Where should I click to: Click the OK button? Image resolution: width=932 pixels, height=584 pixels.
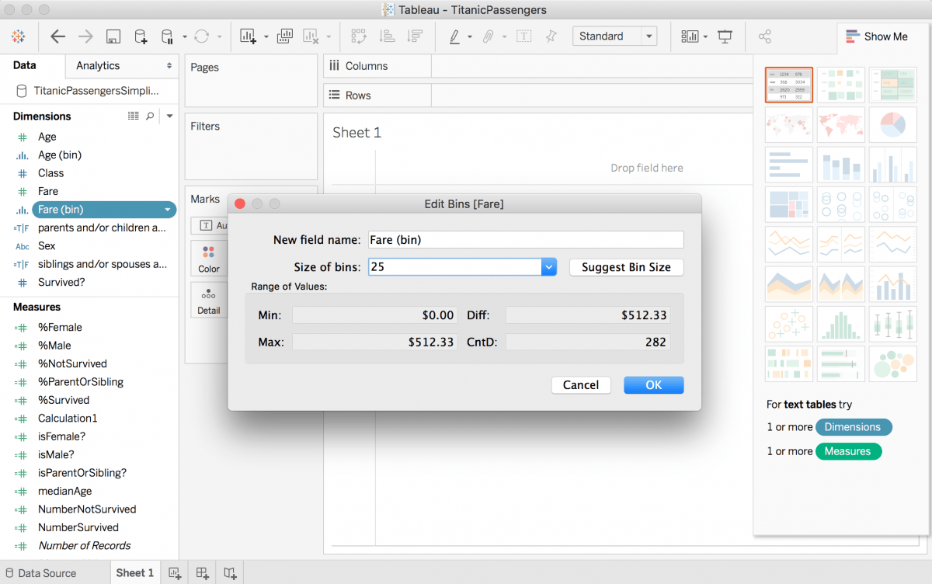[654, 385]
